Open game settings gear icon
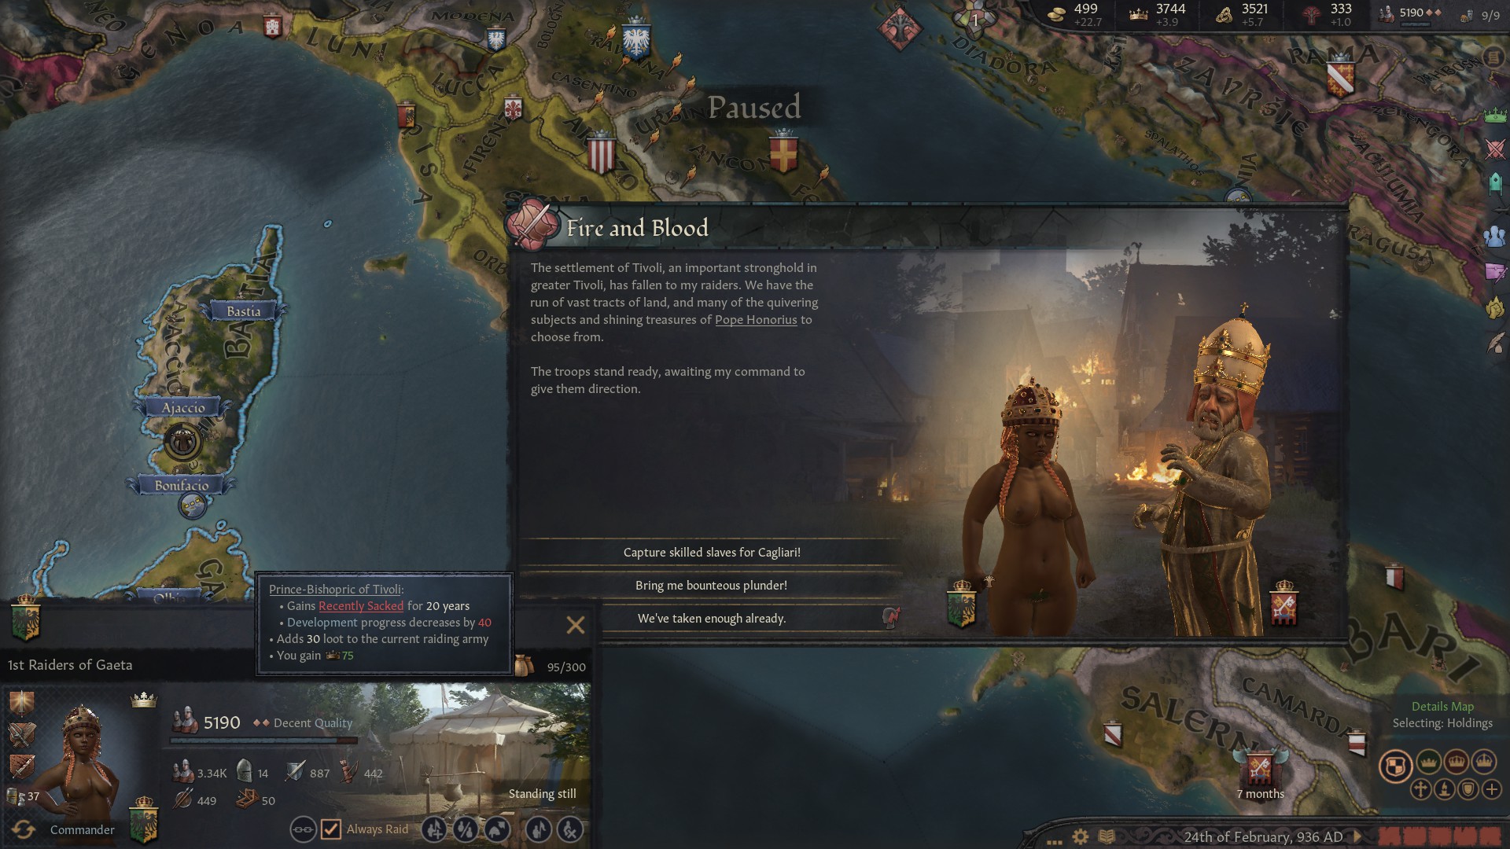The height and width of the screenshot is (849, 1510). click(1081, 837)
